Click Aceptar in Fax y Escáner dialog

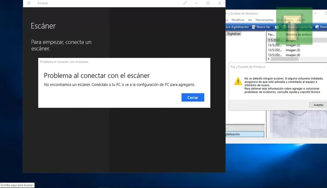tap(318, 105)
